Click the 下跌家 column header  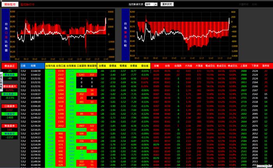[255, 66]
